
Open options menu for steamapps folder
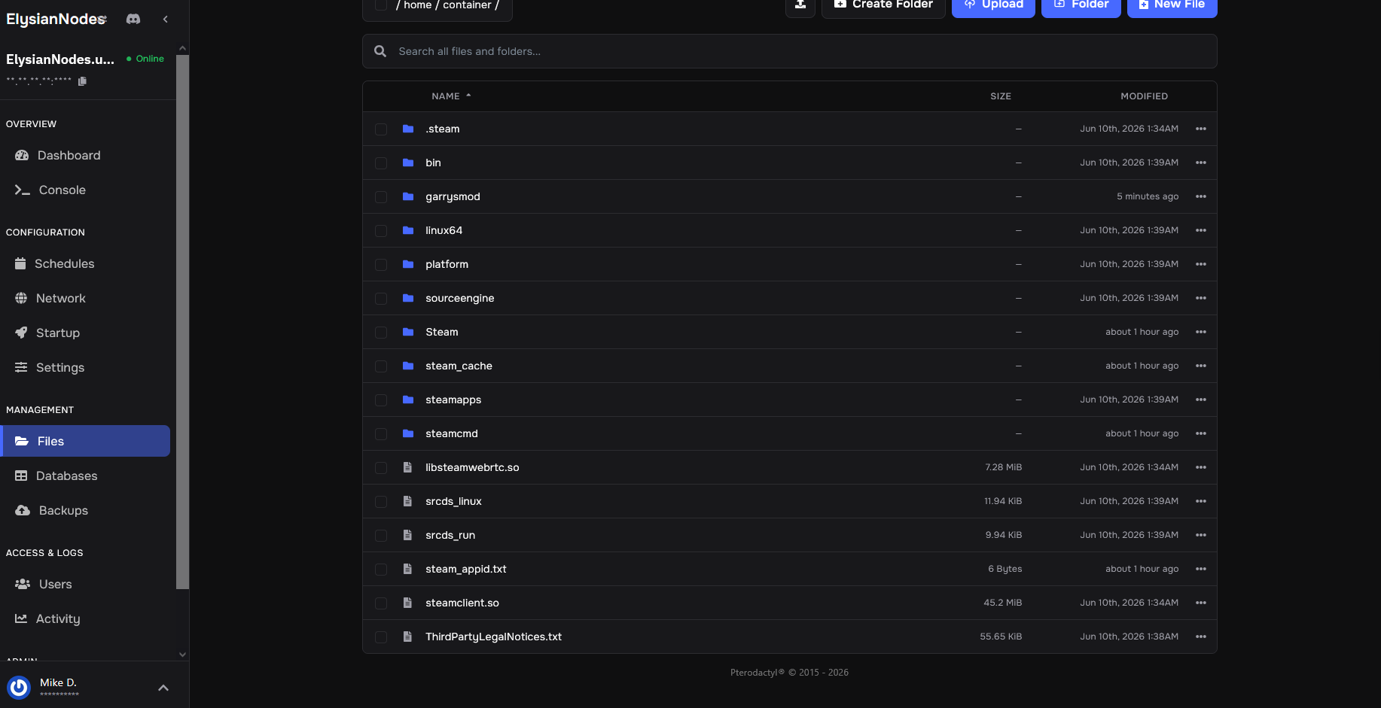(1201, 400)
